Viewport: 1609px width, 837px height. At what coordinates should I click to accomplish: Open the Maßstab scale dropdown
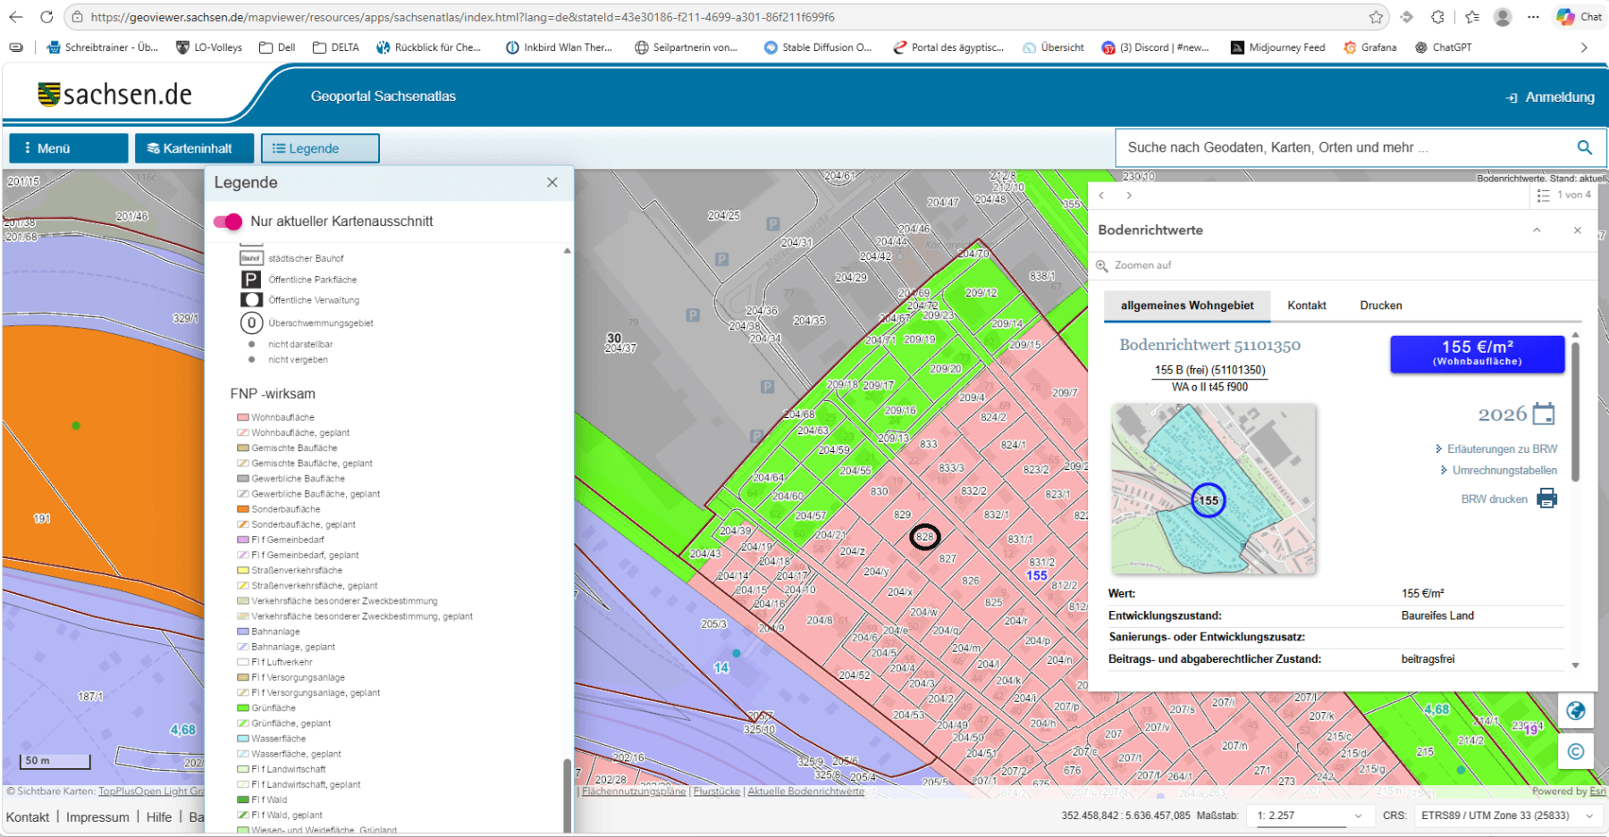coord(1310,816)
